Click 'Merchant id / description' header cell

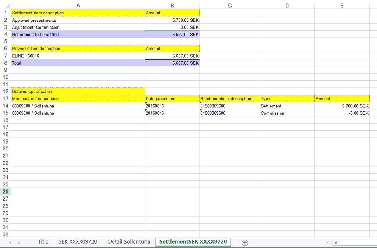point(78,99)
